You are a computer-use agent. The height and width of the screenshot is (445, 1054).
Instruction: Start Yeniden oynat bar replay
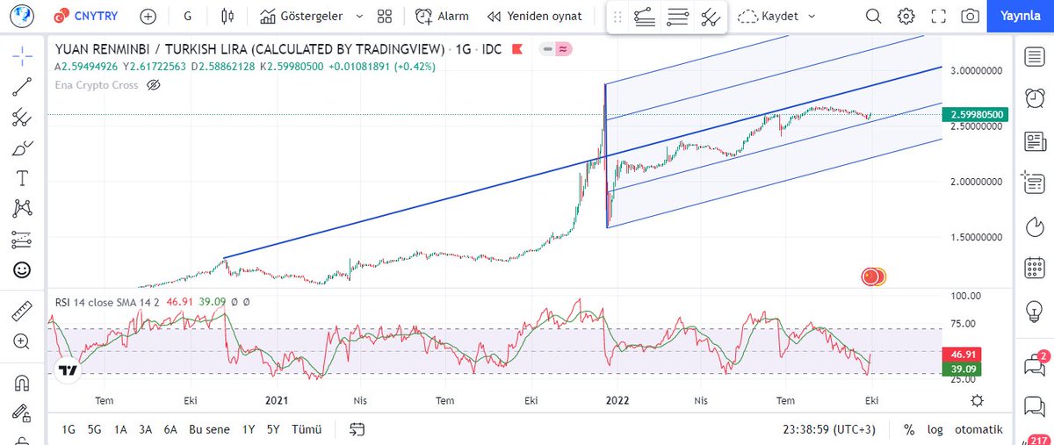(x=534, y=16)
